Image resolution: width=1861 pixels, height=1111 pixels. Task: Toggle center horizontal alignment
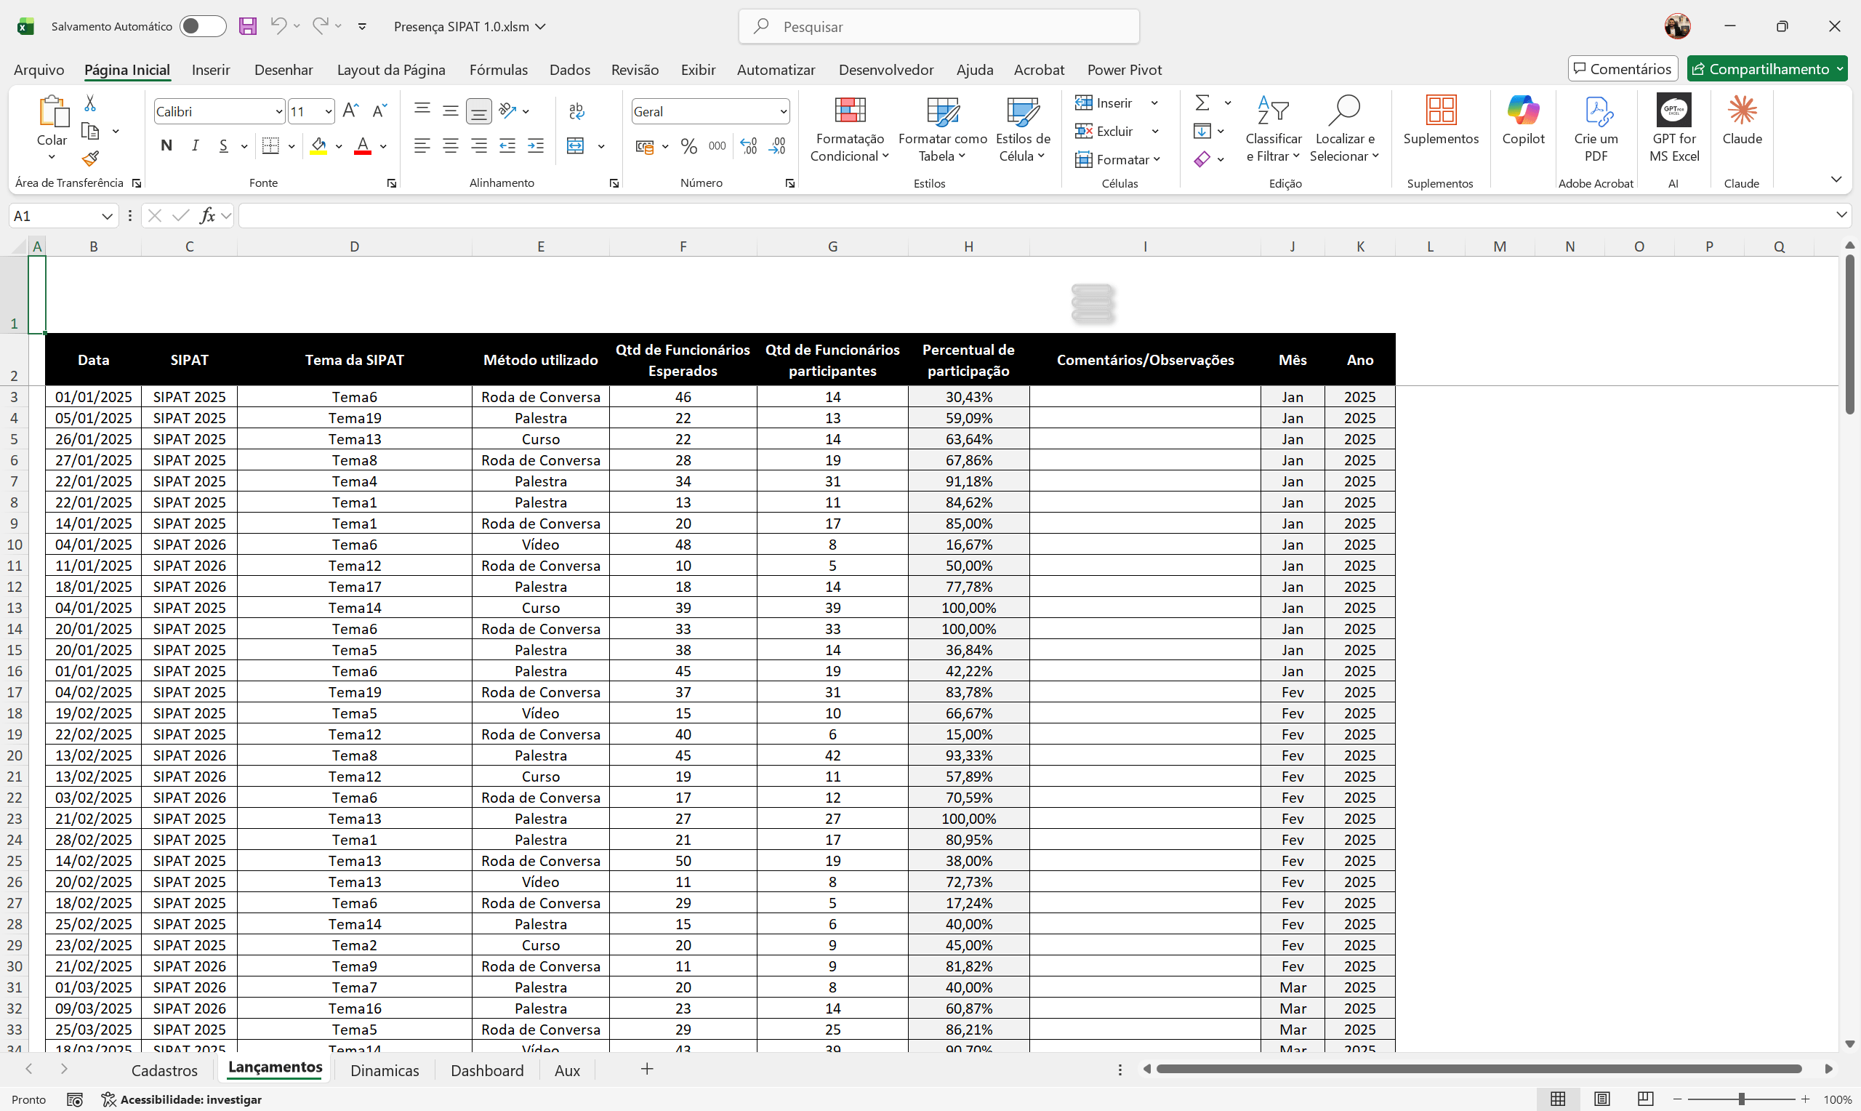pos(451,145)
